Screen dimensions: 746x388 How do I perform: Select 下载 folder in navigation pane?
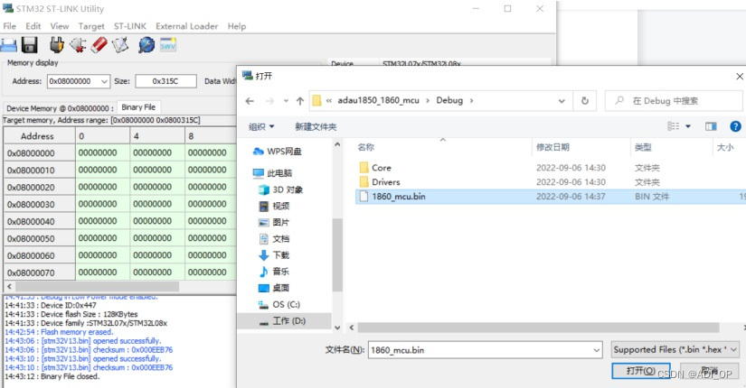(274, 255)
